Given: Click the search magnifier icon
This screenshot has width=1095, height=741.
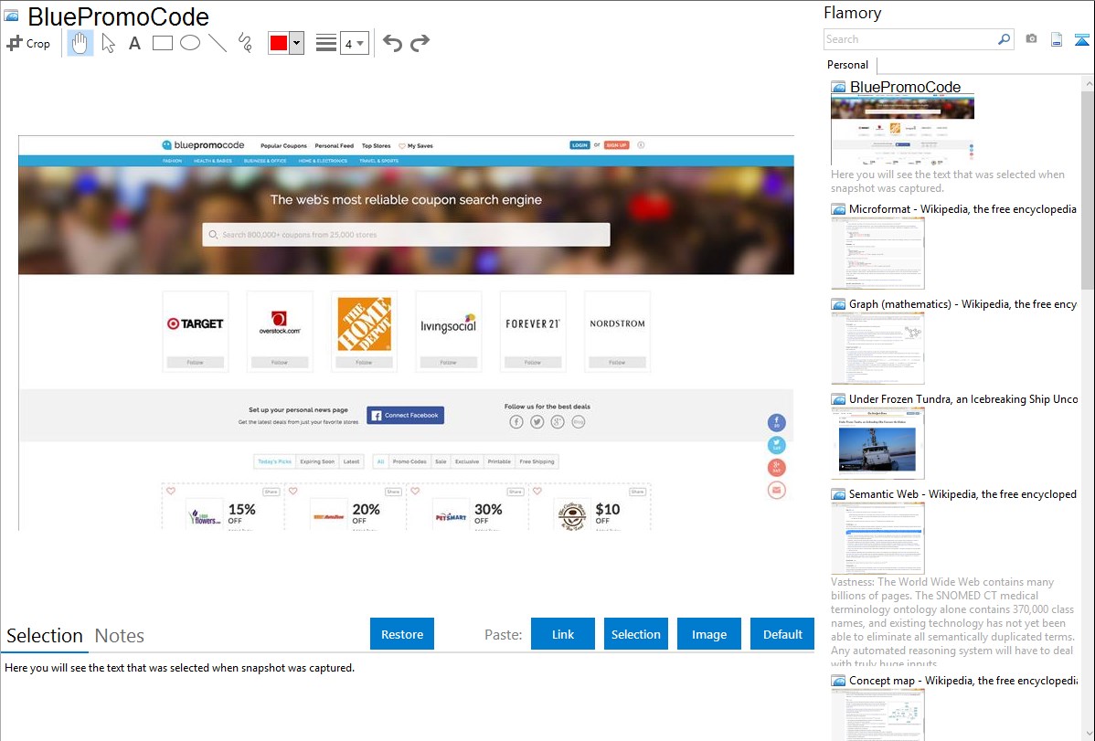Looking at the screenshot, I should [1004, 39].
